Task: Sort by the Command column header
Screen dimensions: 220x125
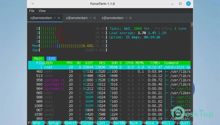Action: (x=171, y=63)
